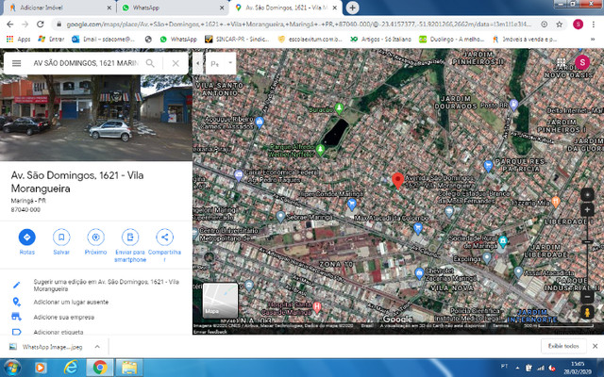
Task: Open Google account avatar S on map
Action: coord(582,62)
